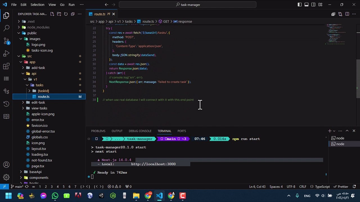Click the code minimap preview

pyautogui.click(x=337, y=34)
